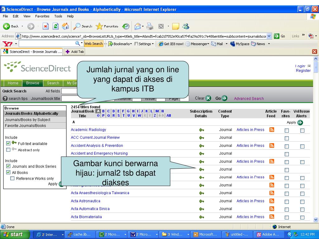Click the Go arrow in Quick Search
The height and width of the screenshot is (239, 319).
click(x=224, y=98)
